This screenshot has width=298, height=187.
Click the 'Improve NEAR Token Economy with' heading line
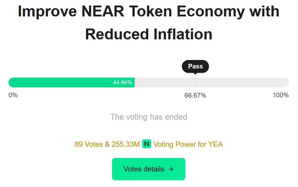(x=149, y=11)
